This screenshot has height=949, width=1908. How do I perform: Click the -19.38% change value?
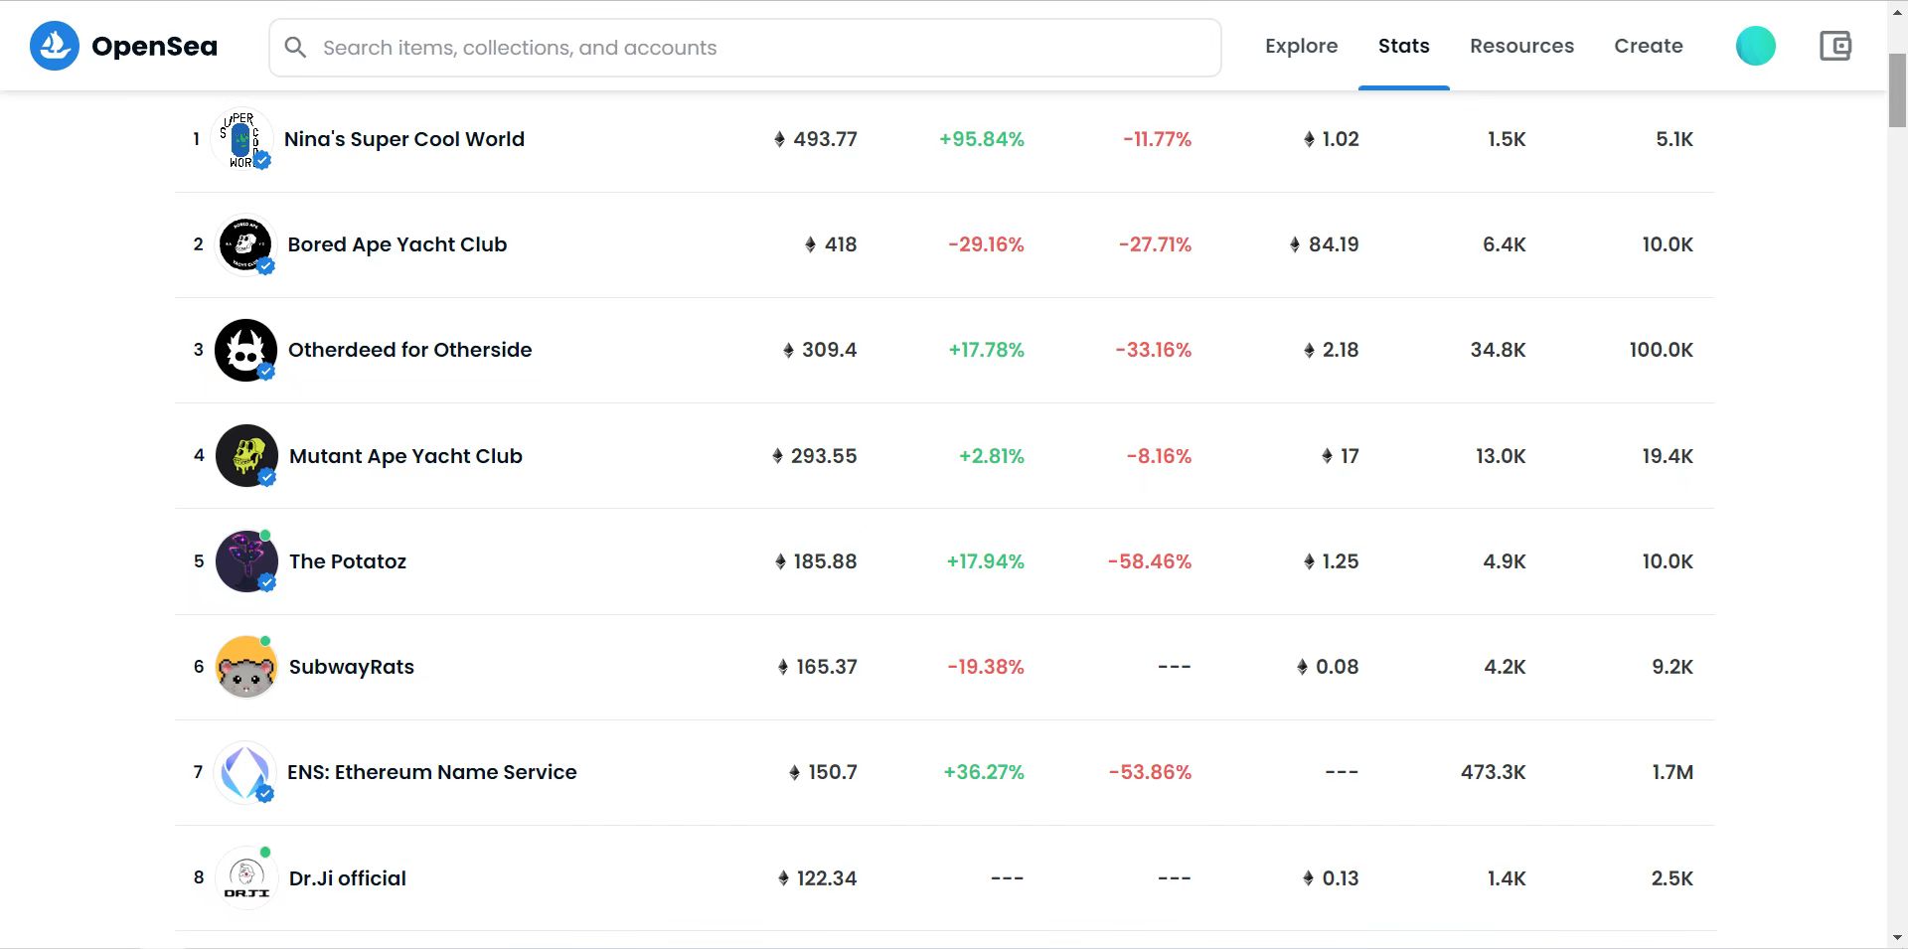click(x=986, y=667)
